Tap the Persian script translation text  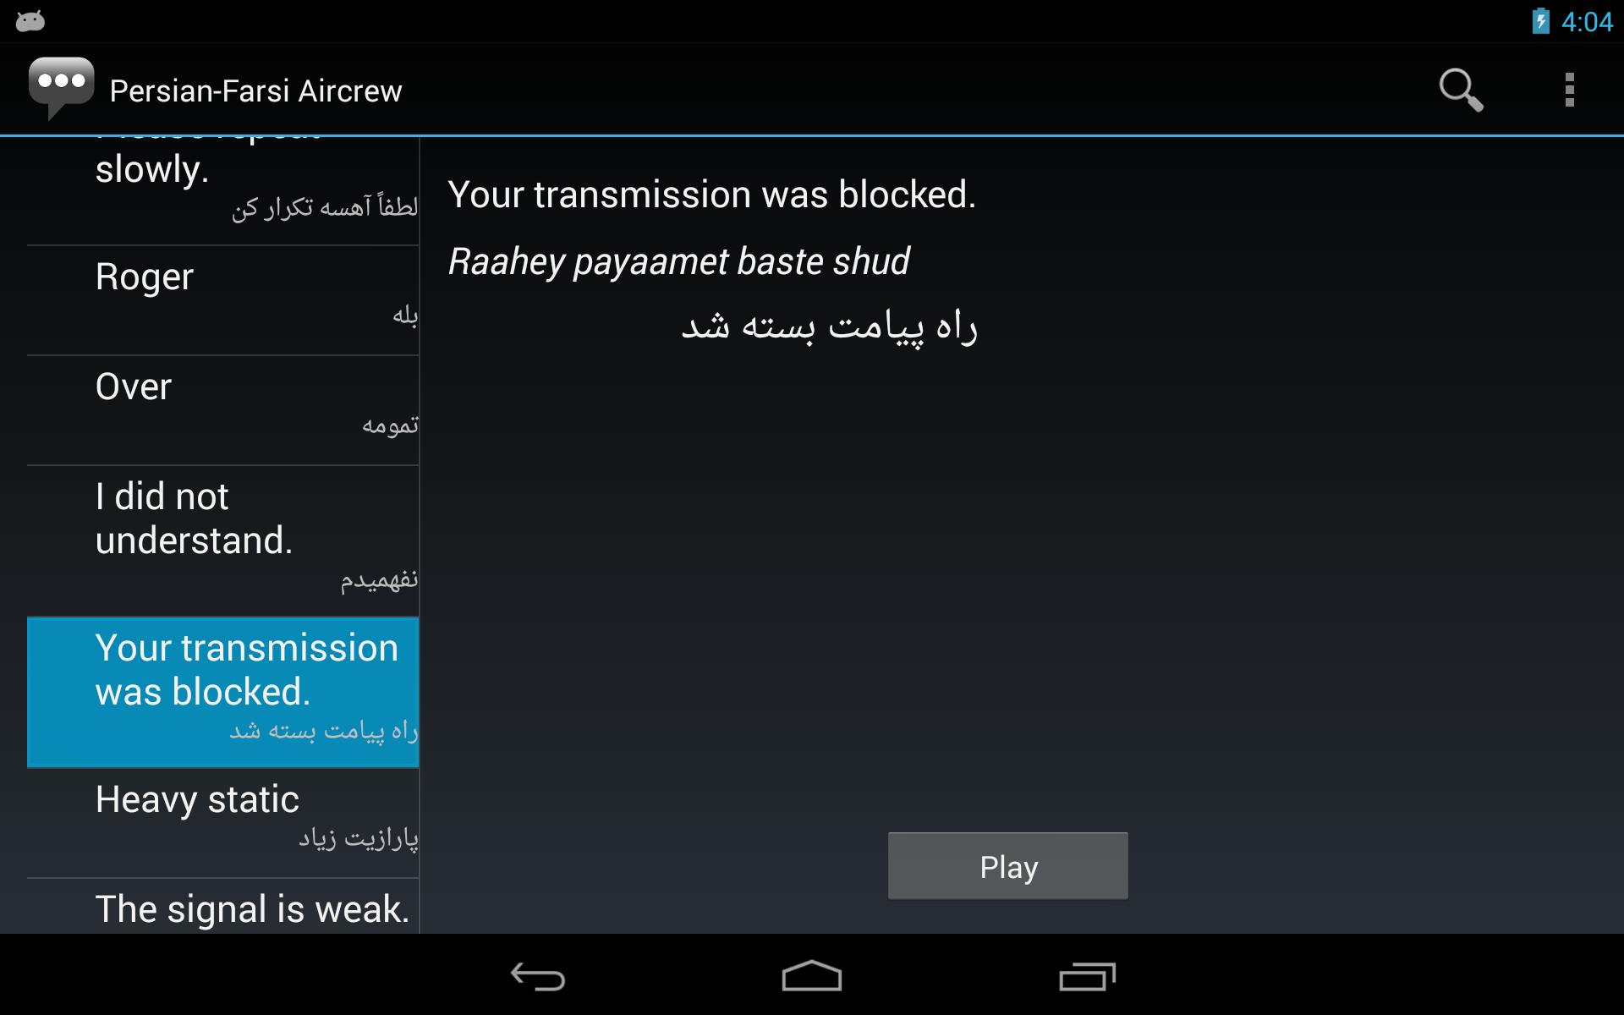[x=829, y=326]
